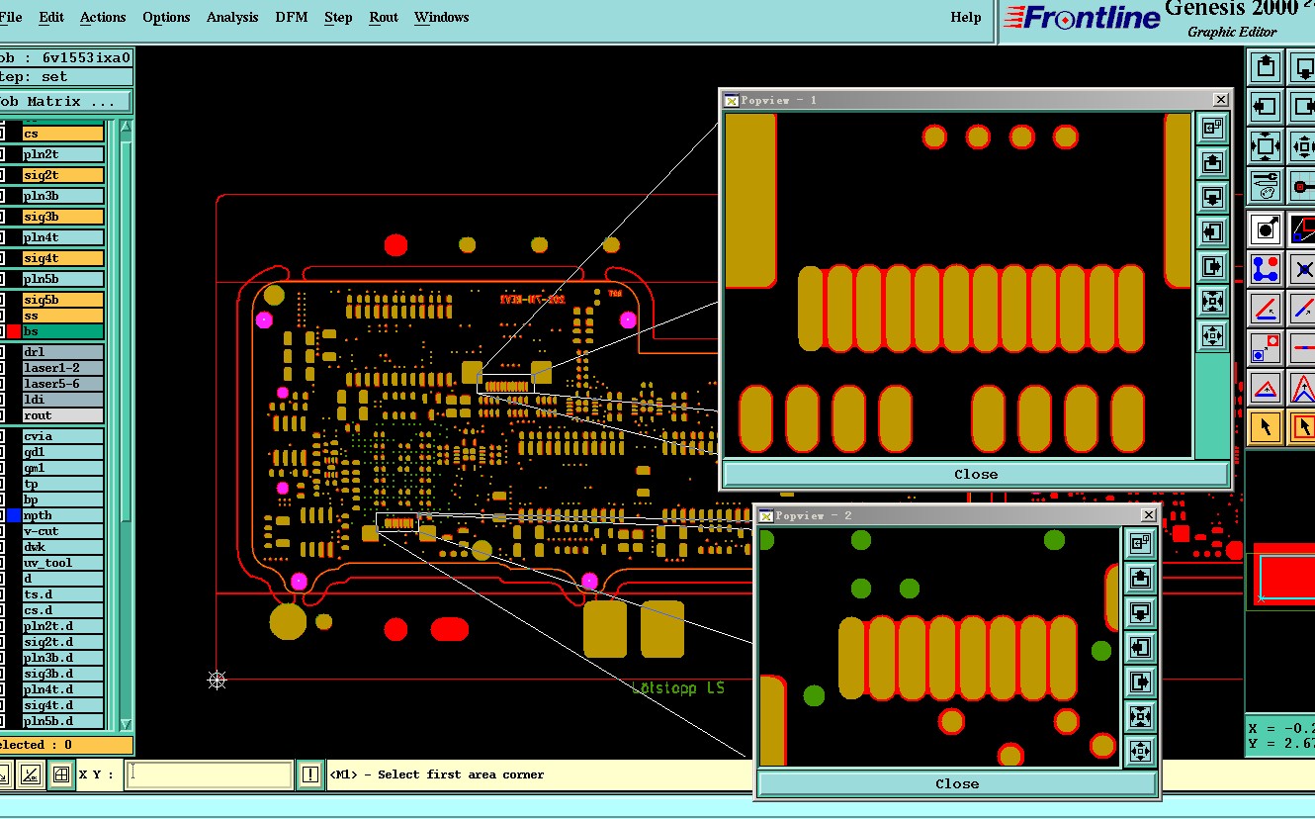The width and height of the screenshot is (1315, 819).
Task: Click top icon in Popview 1 sidebar
Action: 1212,128
